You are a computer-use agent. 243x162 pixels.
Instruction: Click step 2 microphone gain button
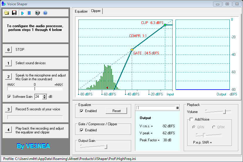(9, 76)
